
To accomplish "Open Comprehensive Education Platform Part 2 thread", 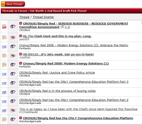I will click(74, 100).
